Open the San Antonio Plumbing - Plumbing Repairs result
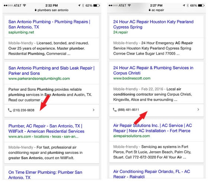 [49, 24]
